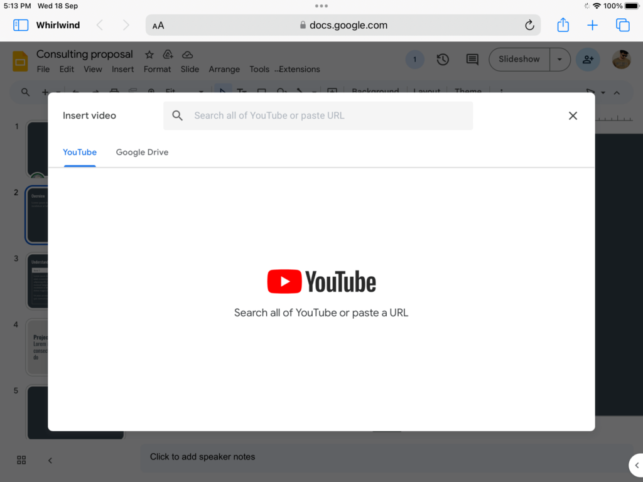Star the Consulting proposal document
Image resolution: width=643 pixels, height=482 pixels.
(149, 55)
